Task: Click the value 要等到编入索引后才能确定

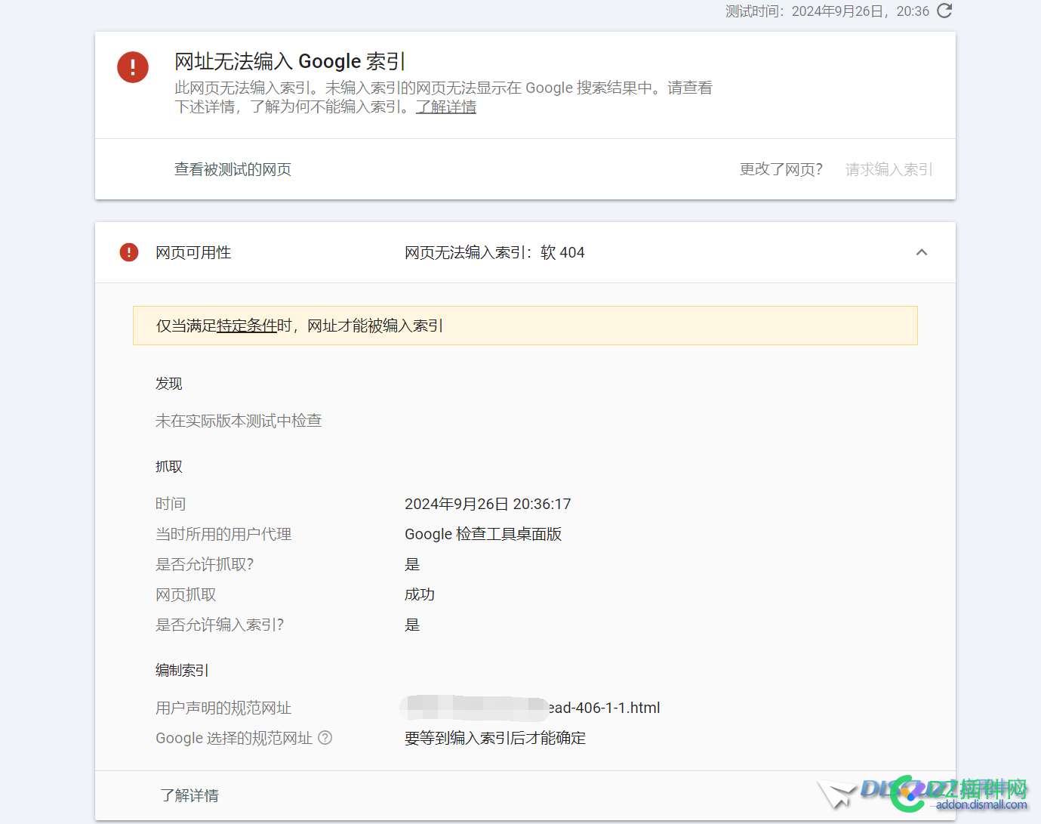Action: click(495, 738)
